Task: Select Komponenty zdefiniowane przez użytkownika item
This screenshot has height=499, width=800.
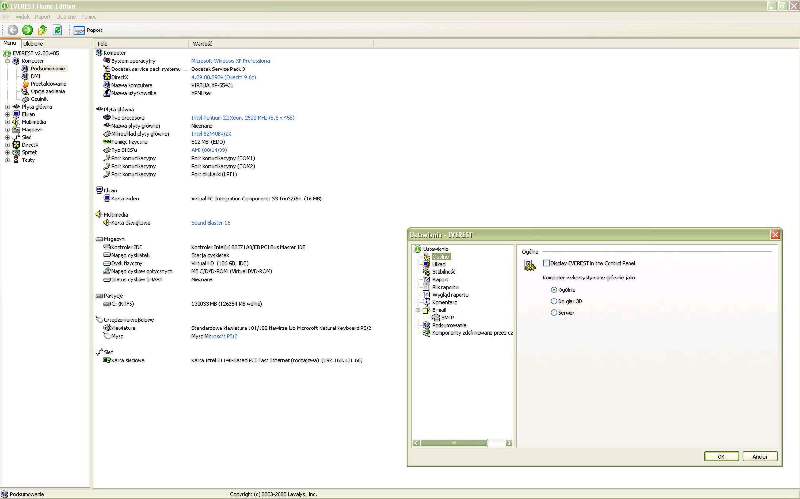Action: coord(472,333)
